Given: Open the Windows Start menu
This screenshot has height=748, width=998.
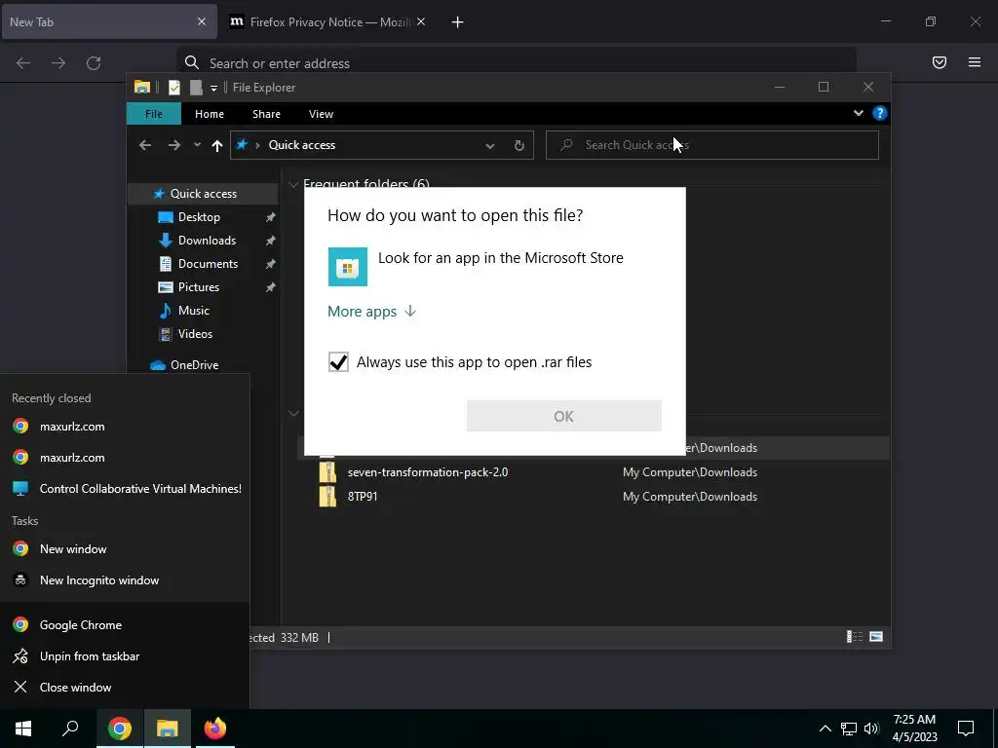Looking at the screenshot, I should (x=23, y=729).
